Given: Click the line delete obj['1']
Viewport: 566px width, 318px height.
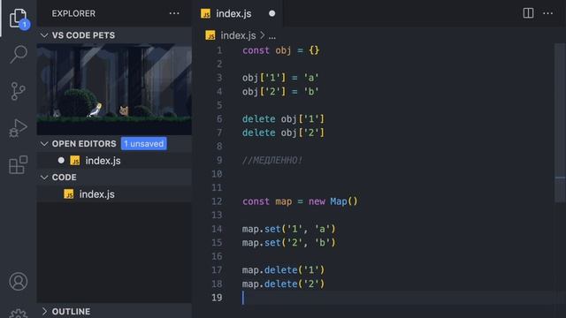Looking at the screenshot, I should pyautogui.click(x=283, y=119).
